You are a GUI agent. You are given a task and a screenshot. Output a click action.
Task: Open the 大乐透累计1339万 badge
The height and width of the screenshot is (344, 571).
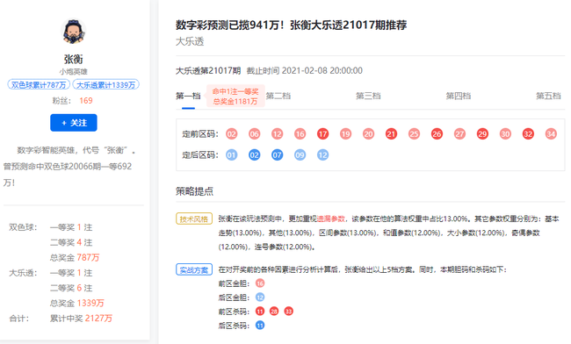click(106, 85)
